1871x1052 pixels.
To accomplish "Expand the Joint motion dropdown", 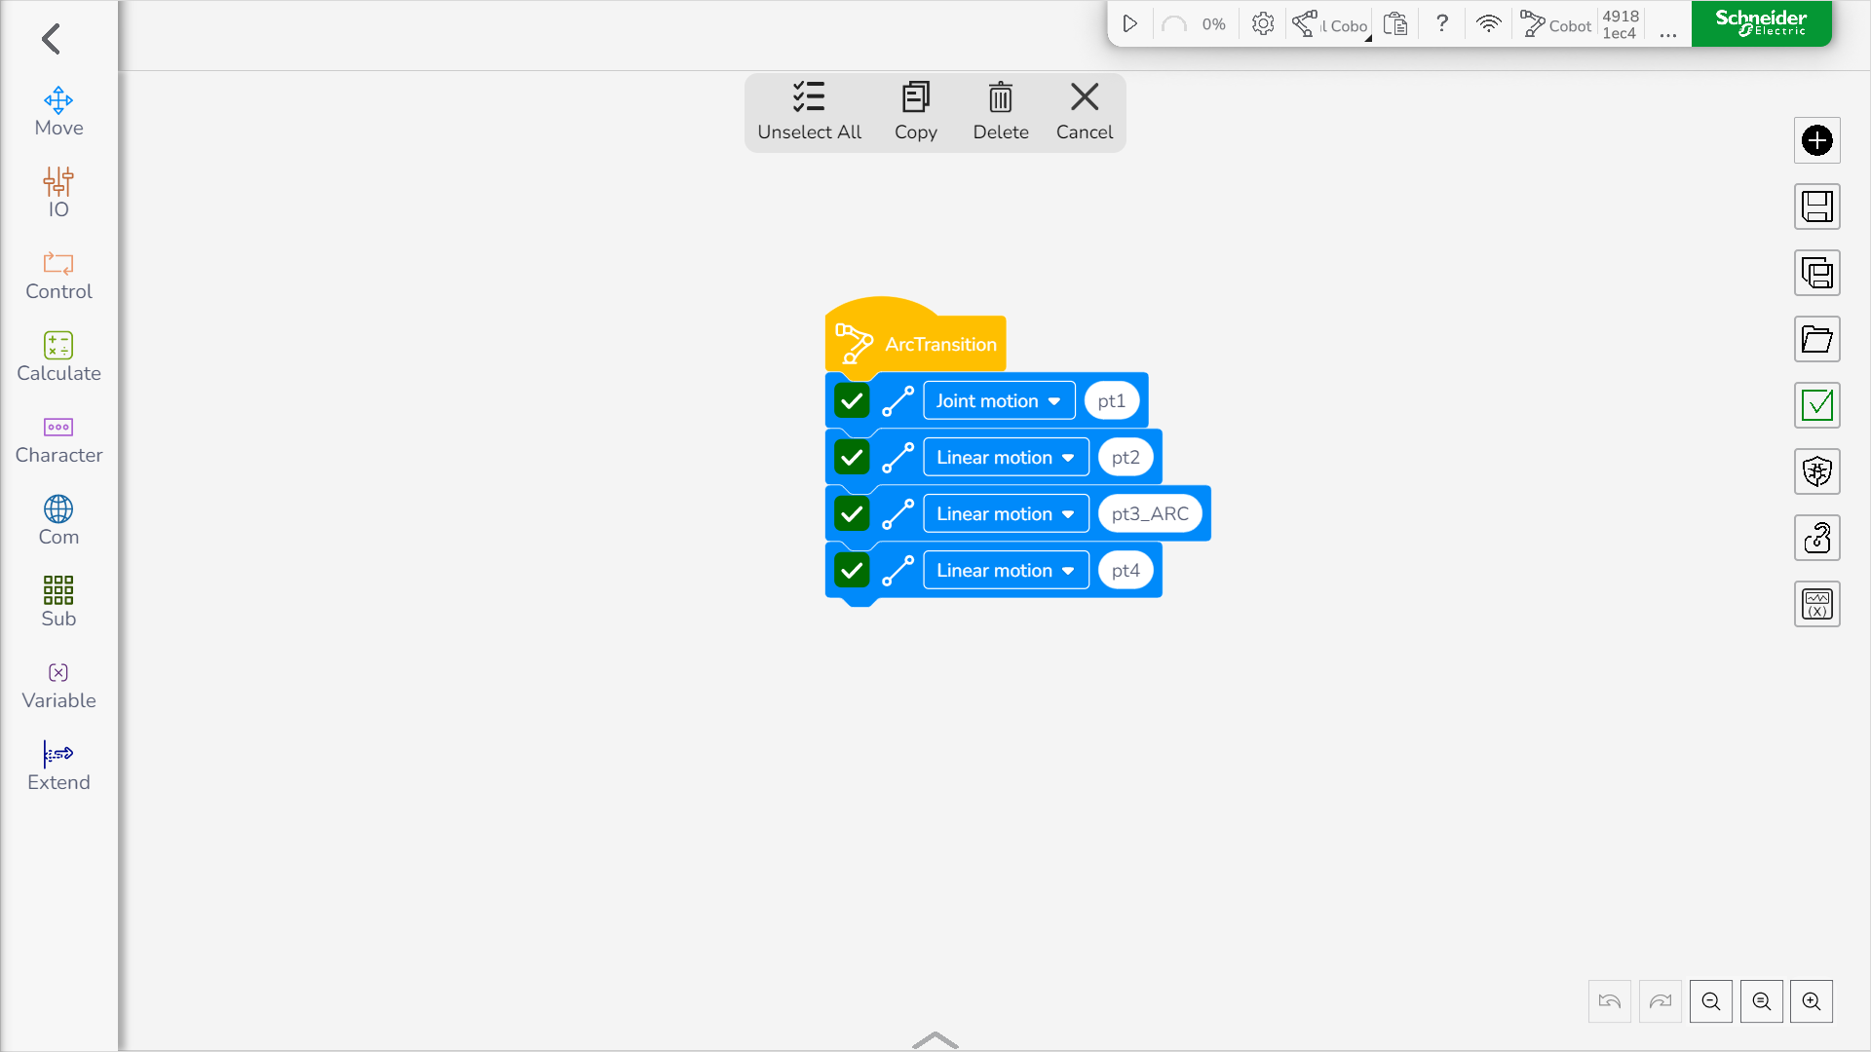I will (x=998, y=400).
